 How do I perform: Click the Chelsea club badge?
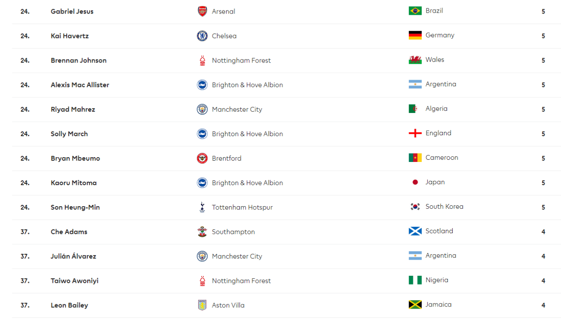click(x=202, y=36)
